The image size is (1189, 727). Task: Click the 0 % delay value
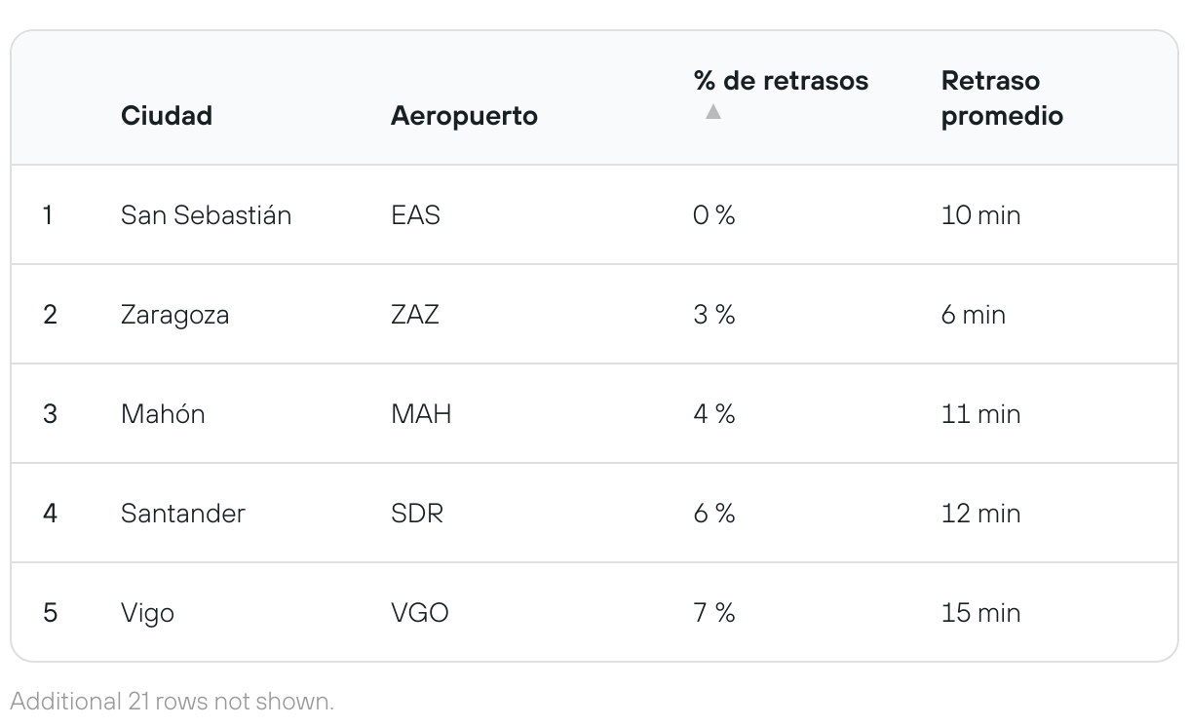(x=713, y=214)
